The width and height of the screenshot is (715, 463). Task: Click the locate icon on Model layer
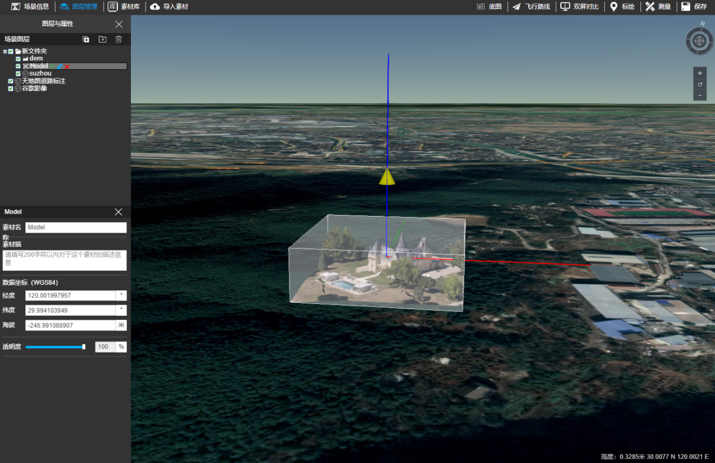click(52, 67)
